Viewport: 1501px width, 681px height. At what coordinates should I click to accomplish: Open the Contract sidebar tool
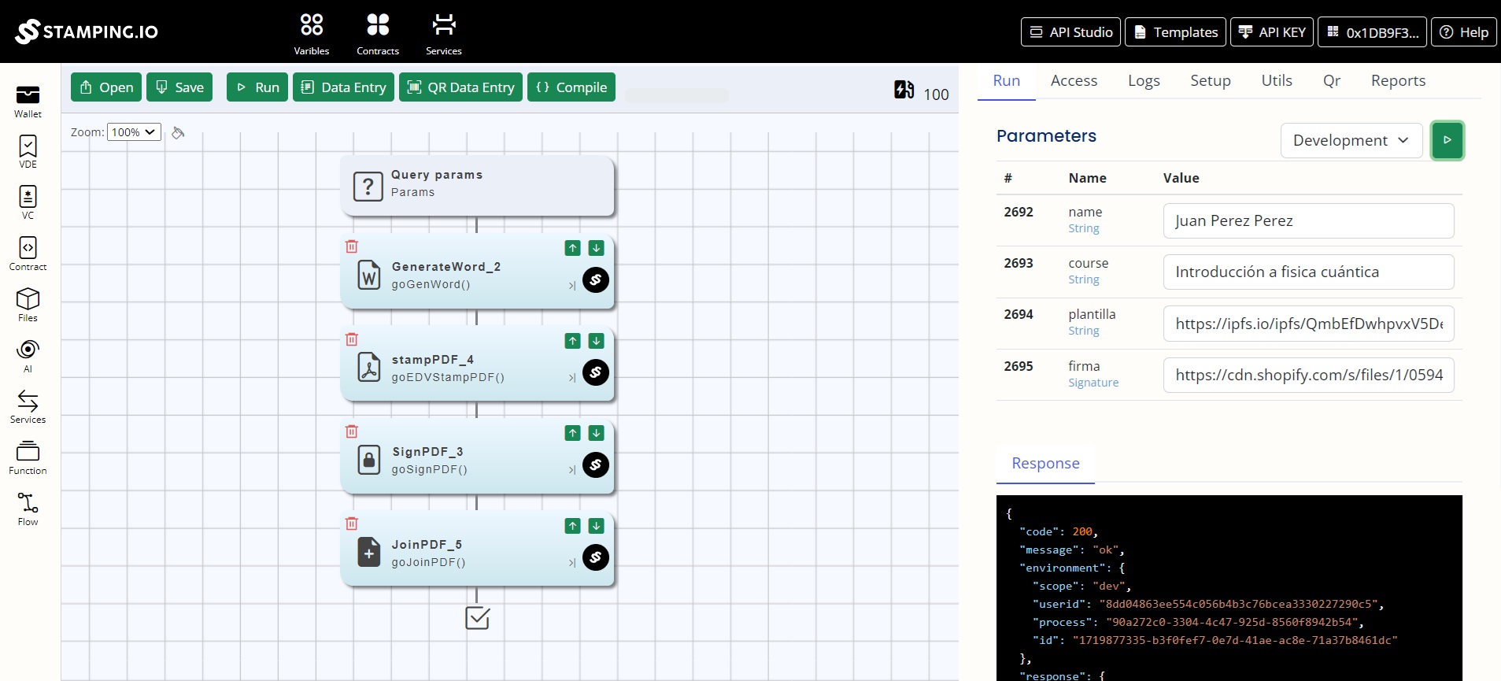pyautogui.click(x=28, y=254)
